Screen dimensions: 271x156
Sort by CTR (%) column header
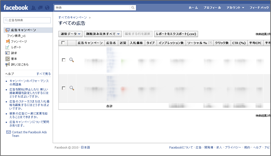pos(239,43)
